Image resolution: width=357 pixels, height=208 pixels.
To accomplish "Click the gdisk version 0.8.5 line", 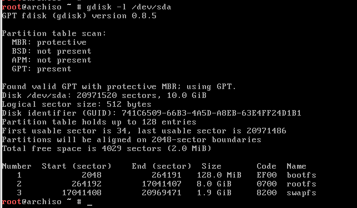I will coord(79,16).
